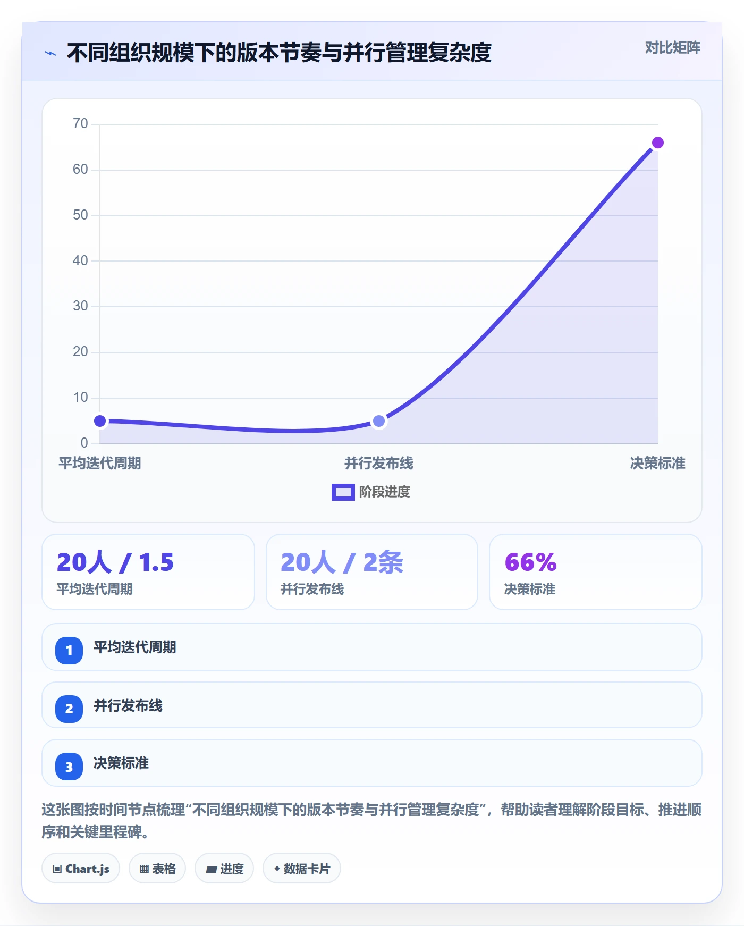Image resolution: width=744 pixels, height=926 pixels.
Task: Select the 并行发布线 list row
Action: pos(372,705)
